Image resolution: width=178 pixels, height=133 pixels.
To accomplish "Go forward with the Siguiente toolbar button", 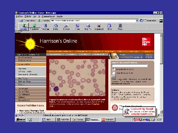I will pyautogui.click(x=34, y=27).
